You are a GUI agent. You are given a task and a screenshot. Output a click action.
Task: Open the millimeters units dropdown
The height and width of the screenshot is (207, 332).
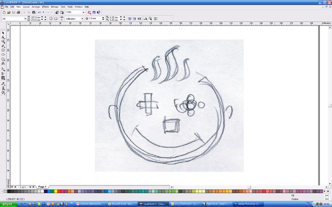coord(82,19)
